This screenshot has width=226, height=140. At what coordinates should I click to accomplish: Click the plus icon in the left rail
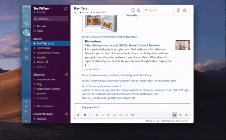tap(26, 101)
